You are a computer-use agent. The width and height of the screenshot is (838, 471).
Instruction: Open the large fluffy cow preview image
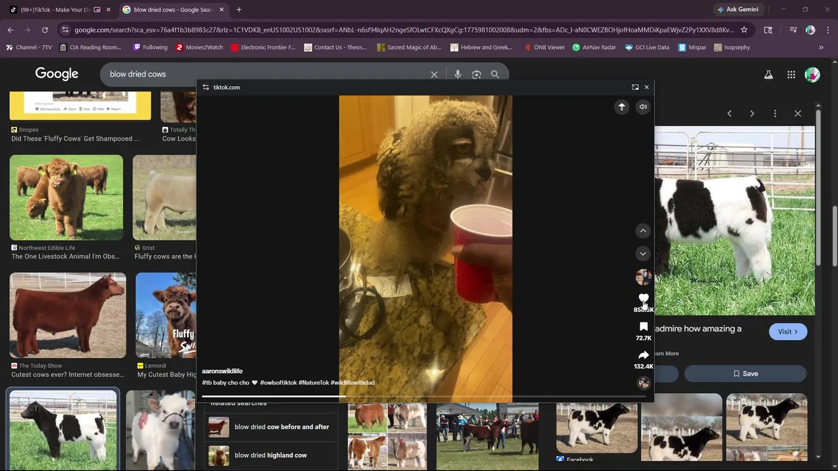[735, 220]
